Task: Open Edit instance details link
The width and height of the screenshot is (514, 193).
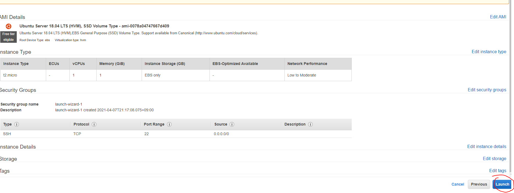Action: coord(487,146)
